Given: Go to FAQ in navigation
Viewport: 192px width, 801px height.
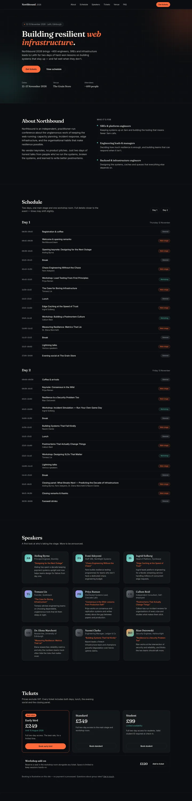Looking at the screenshot, I should click(x=125, y=5).
